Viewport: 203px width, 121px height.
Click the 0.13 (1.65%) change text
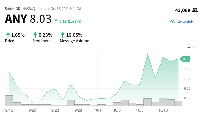point(70,21)
